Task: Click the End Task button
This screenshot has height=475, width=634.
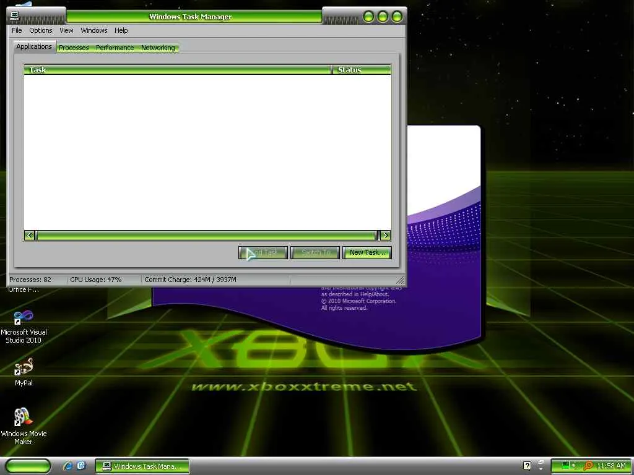Action: coord(263,252)
